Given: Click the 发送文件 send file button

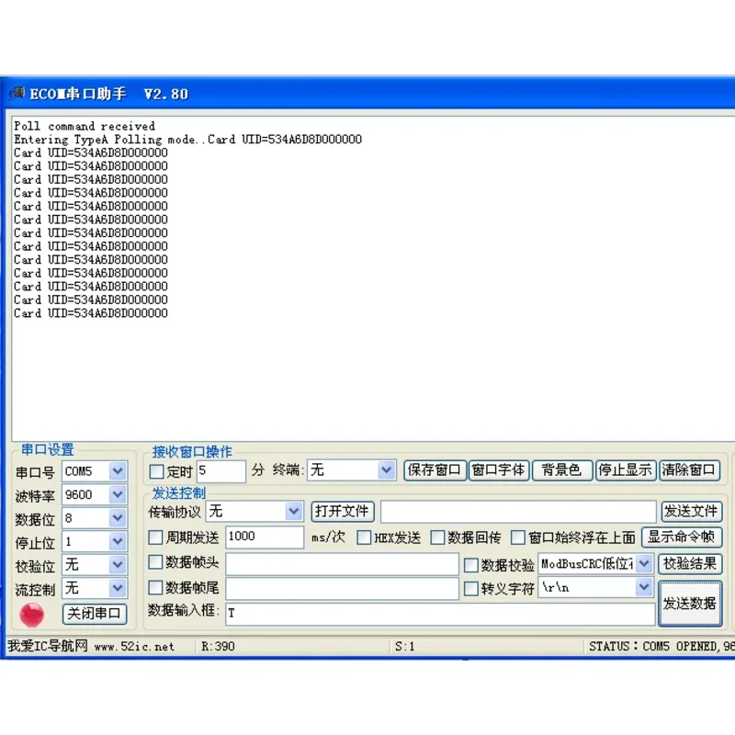Looking at the screenshot, I should pyautogui.click(x=692, y=511).
